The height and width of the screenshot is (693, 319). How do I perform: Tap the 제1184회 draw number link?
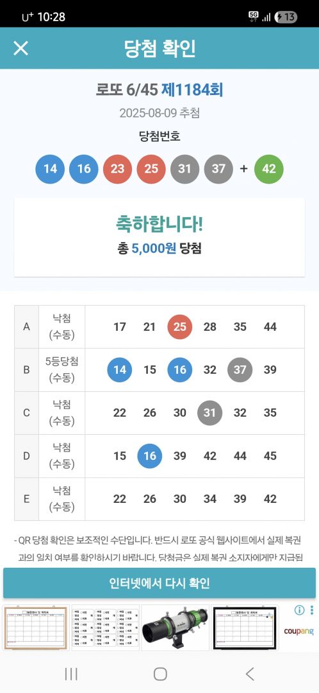click(192, 90)
